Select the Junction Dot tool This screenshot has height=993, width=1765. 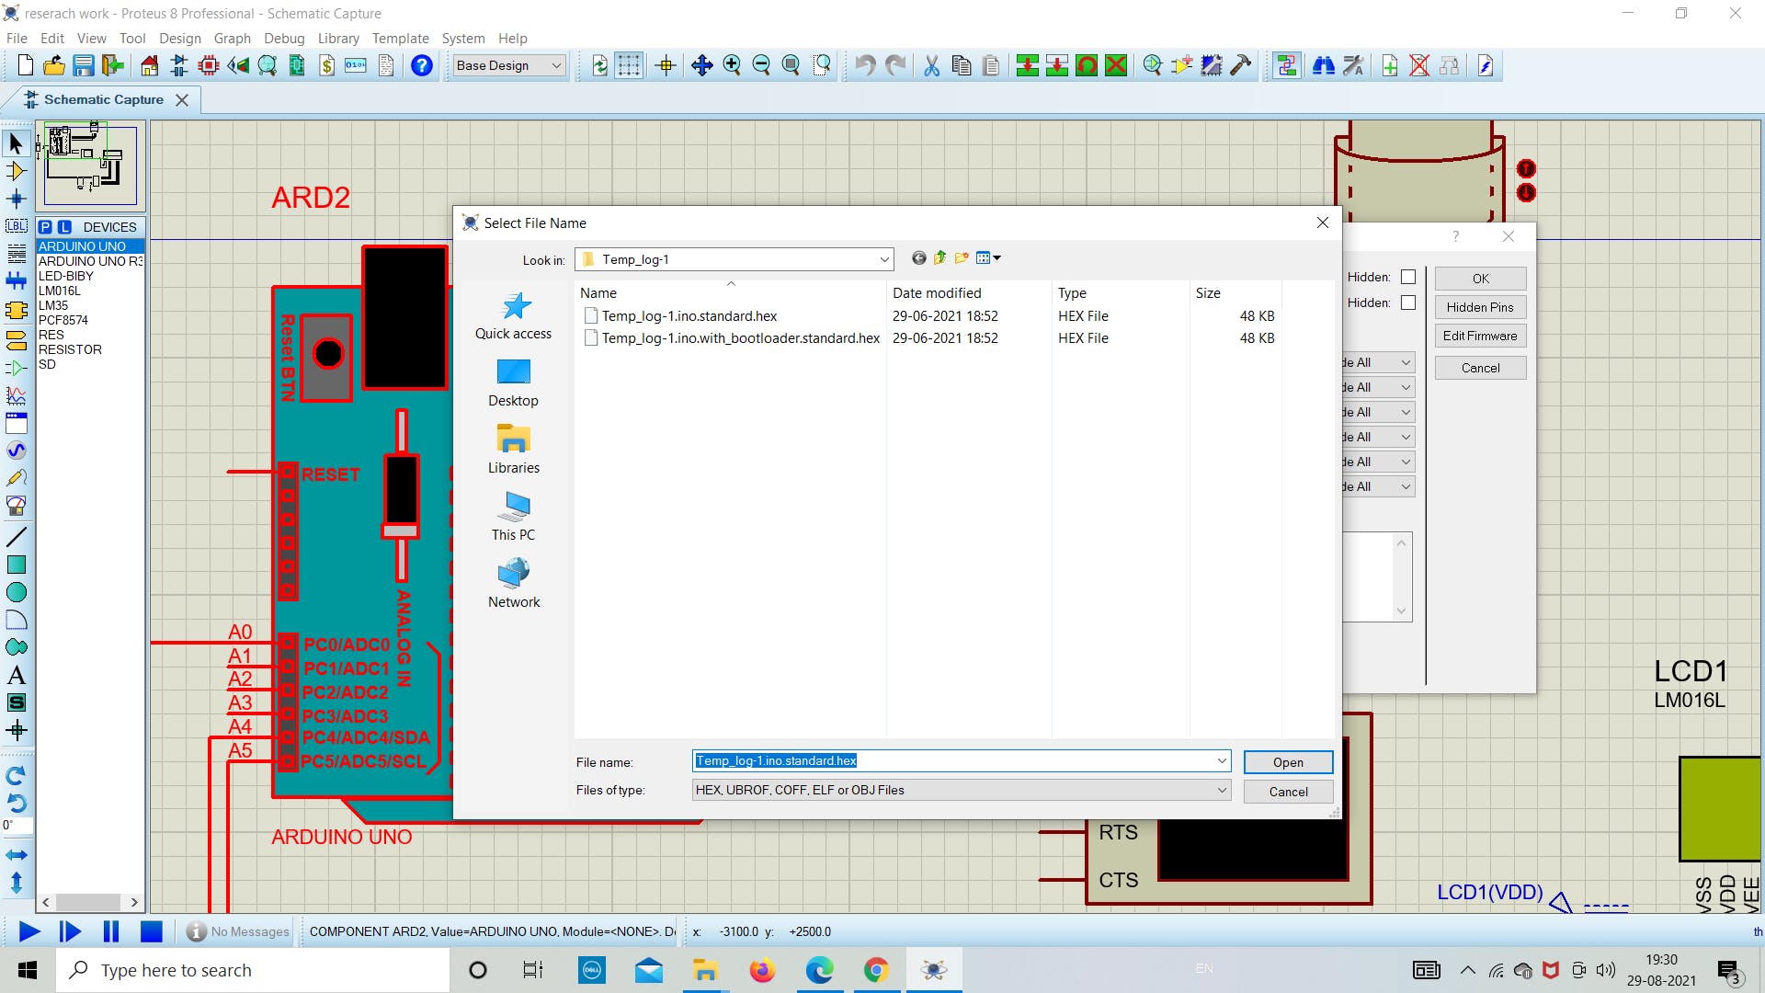(16, 199)
